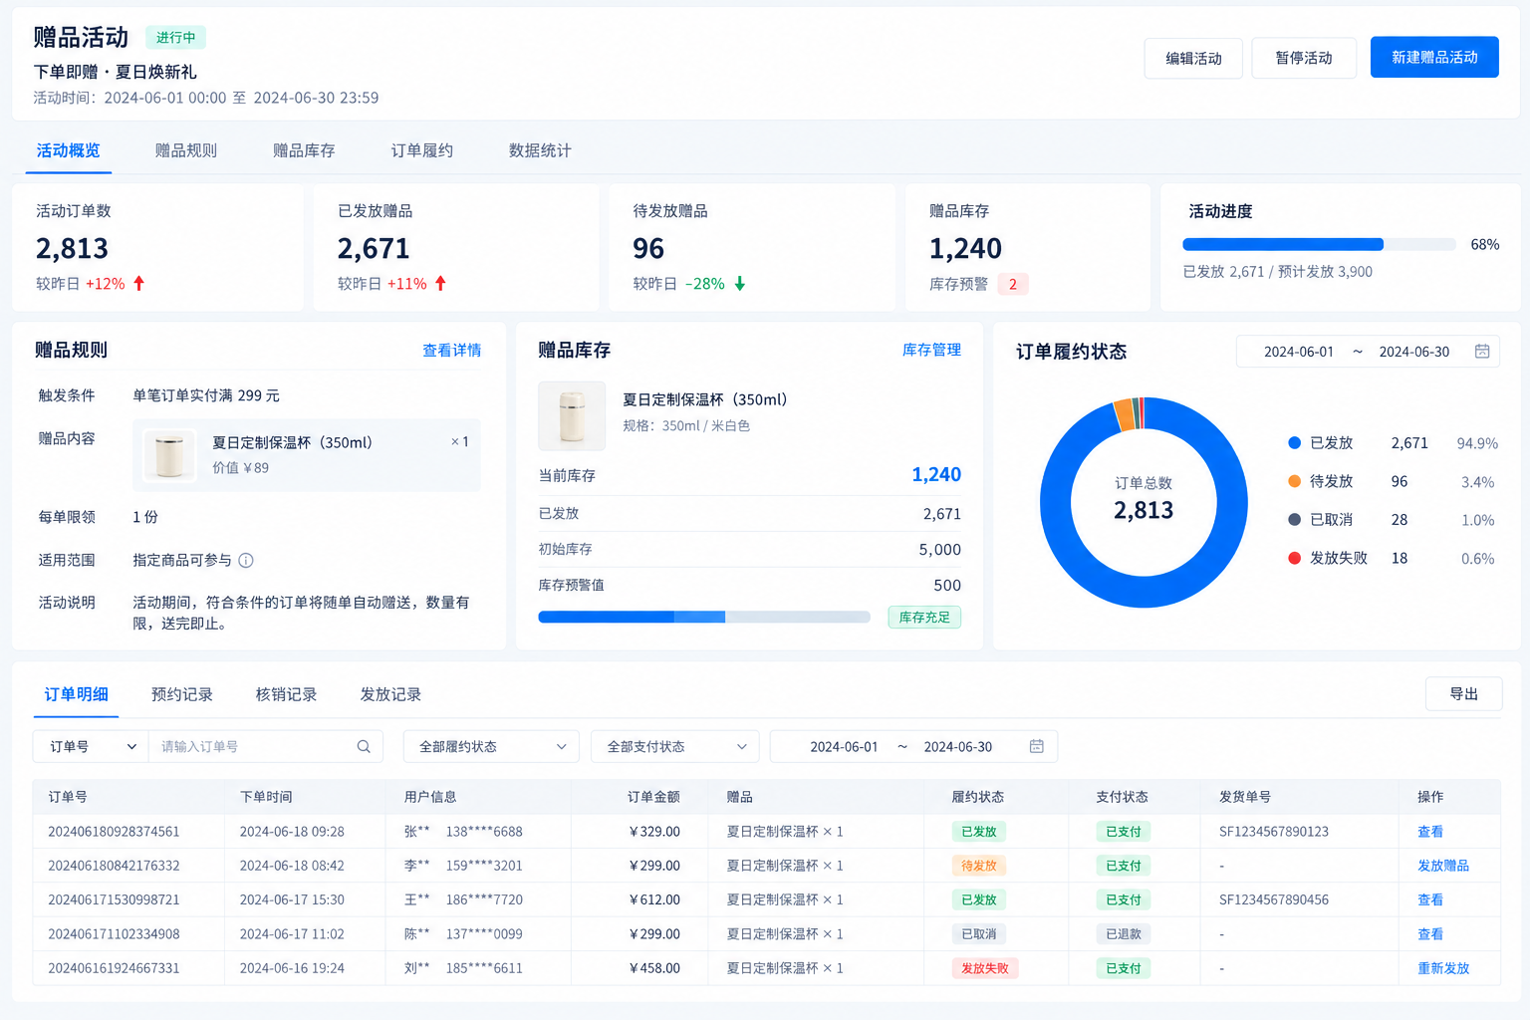Click thermos thumbnail in 赠品库存 card
Viewport: 1530px width, 1020px height.
click(x=572, y=415)
